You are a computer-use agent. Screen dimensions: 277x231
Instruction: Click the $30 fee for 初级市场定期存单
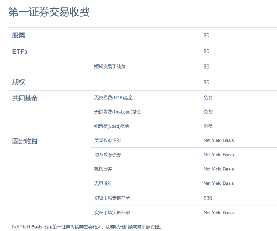tap(208, 198)
